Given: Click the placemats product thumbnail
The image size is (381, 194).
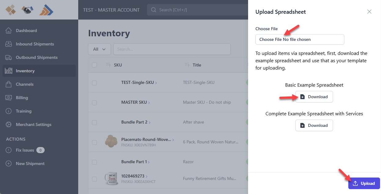Looking at the screenshot, I should tap(111, 141).
